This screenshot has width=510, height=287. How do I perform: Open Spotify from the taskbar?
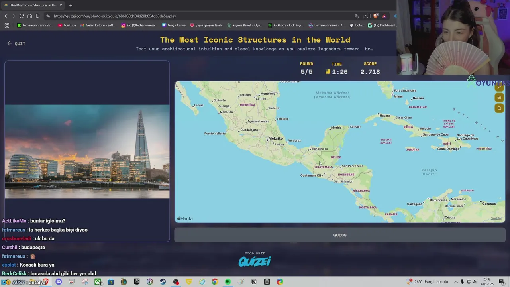[x=228, y=282]
